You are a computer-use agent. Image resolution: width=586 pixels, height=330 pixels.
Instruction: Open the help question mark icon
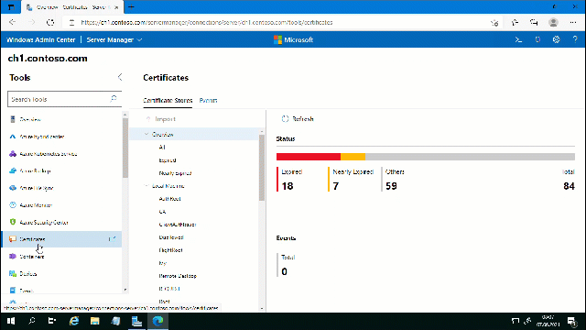point(575,39)
